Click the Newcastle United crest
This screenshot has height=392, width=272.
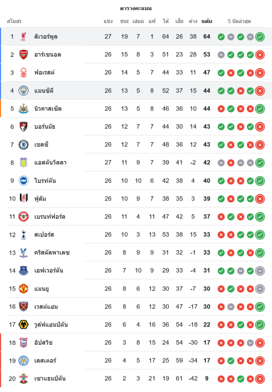[24, 109]
